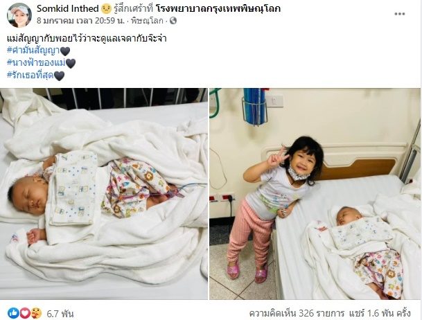Viewport: 422px width, 320px height.
Task: Click the 8 มกราคม เวลา 20:59 timestamp
Action: 80,21
